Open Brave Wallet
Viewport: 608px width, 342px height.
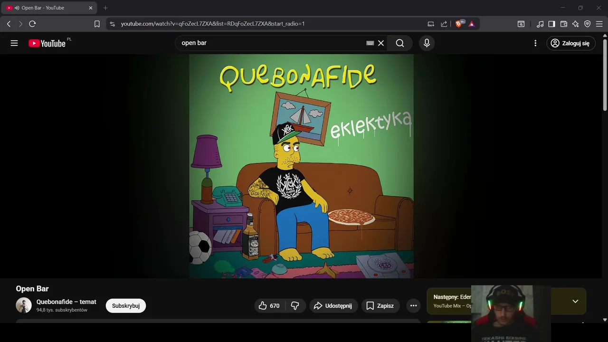(564, 24)
